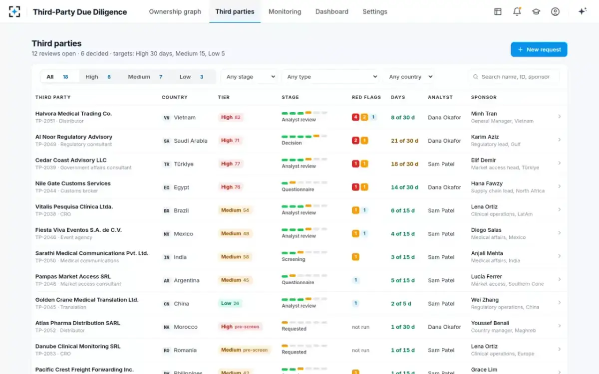
Task: Click Medium pre-screen badge for Danube
Action: coord(244,350)
